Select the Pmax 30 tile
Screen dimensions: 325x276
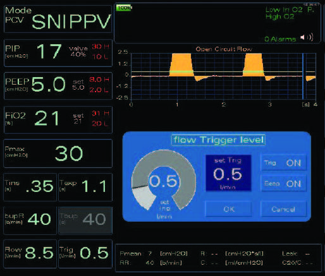[x=58, y=153]
